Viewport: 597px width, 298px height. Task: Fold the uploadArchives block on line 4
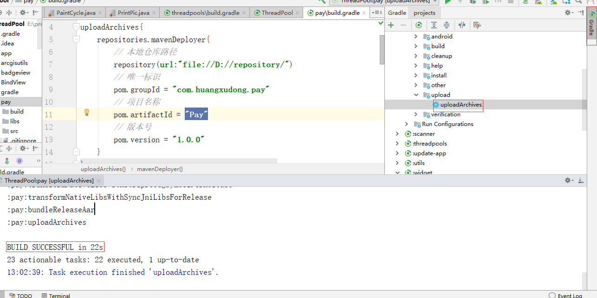point(77,27)
